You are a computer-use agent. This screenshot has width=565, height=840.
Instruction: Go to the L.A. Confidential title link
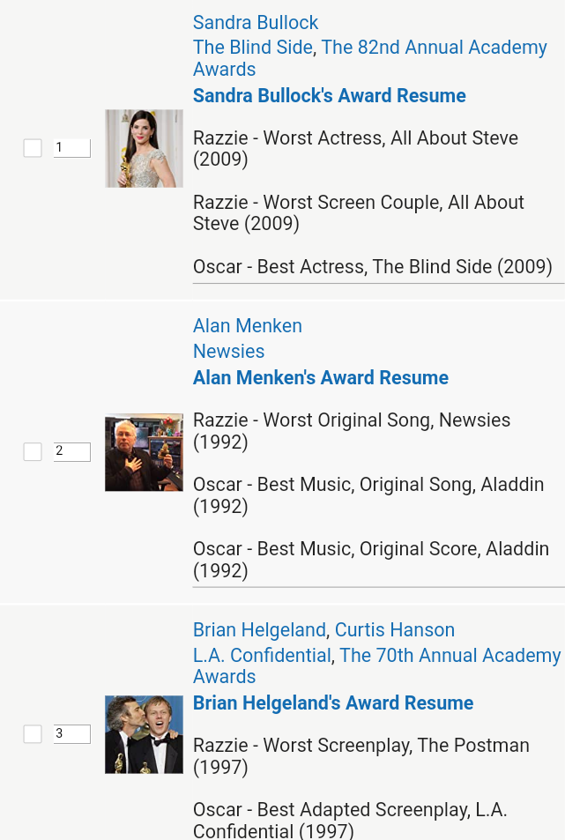tap(262, 656)
